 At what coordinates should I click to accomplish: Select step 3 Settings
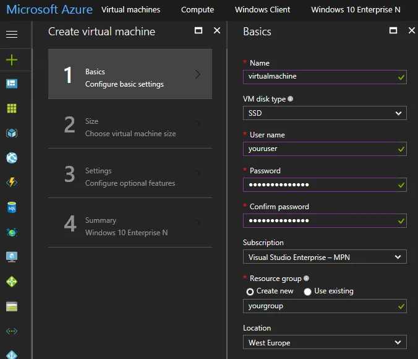pos(130,173)
